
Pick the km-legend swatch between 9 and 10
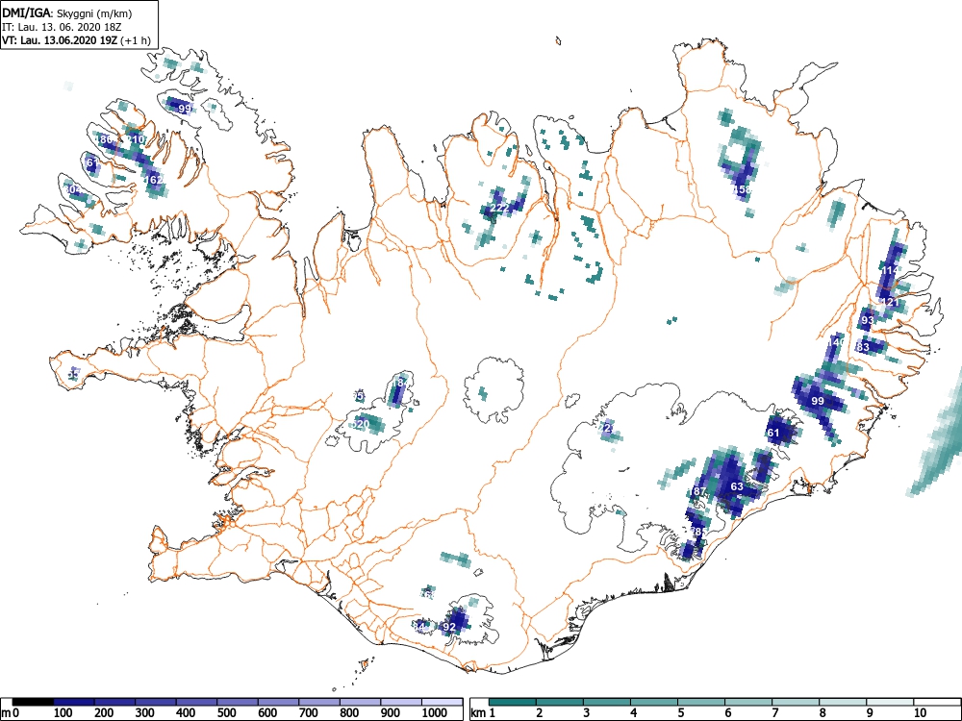pos(890,702)
